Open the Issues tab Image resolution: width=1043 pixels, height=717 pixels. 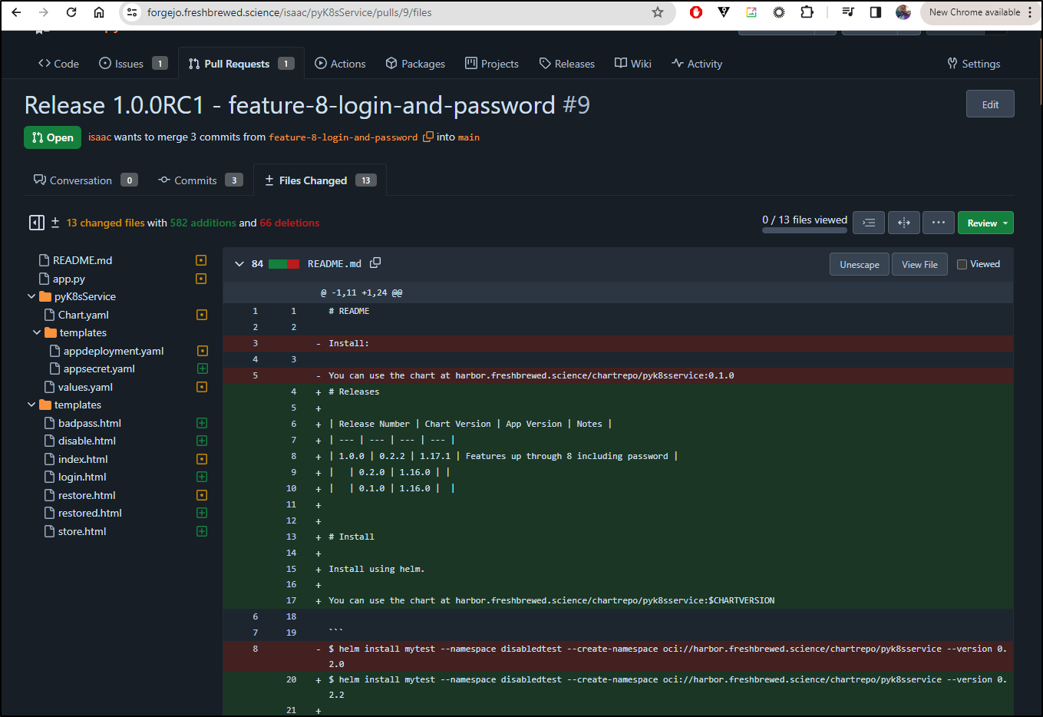[134, 64]
